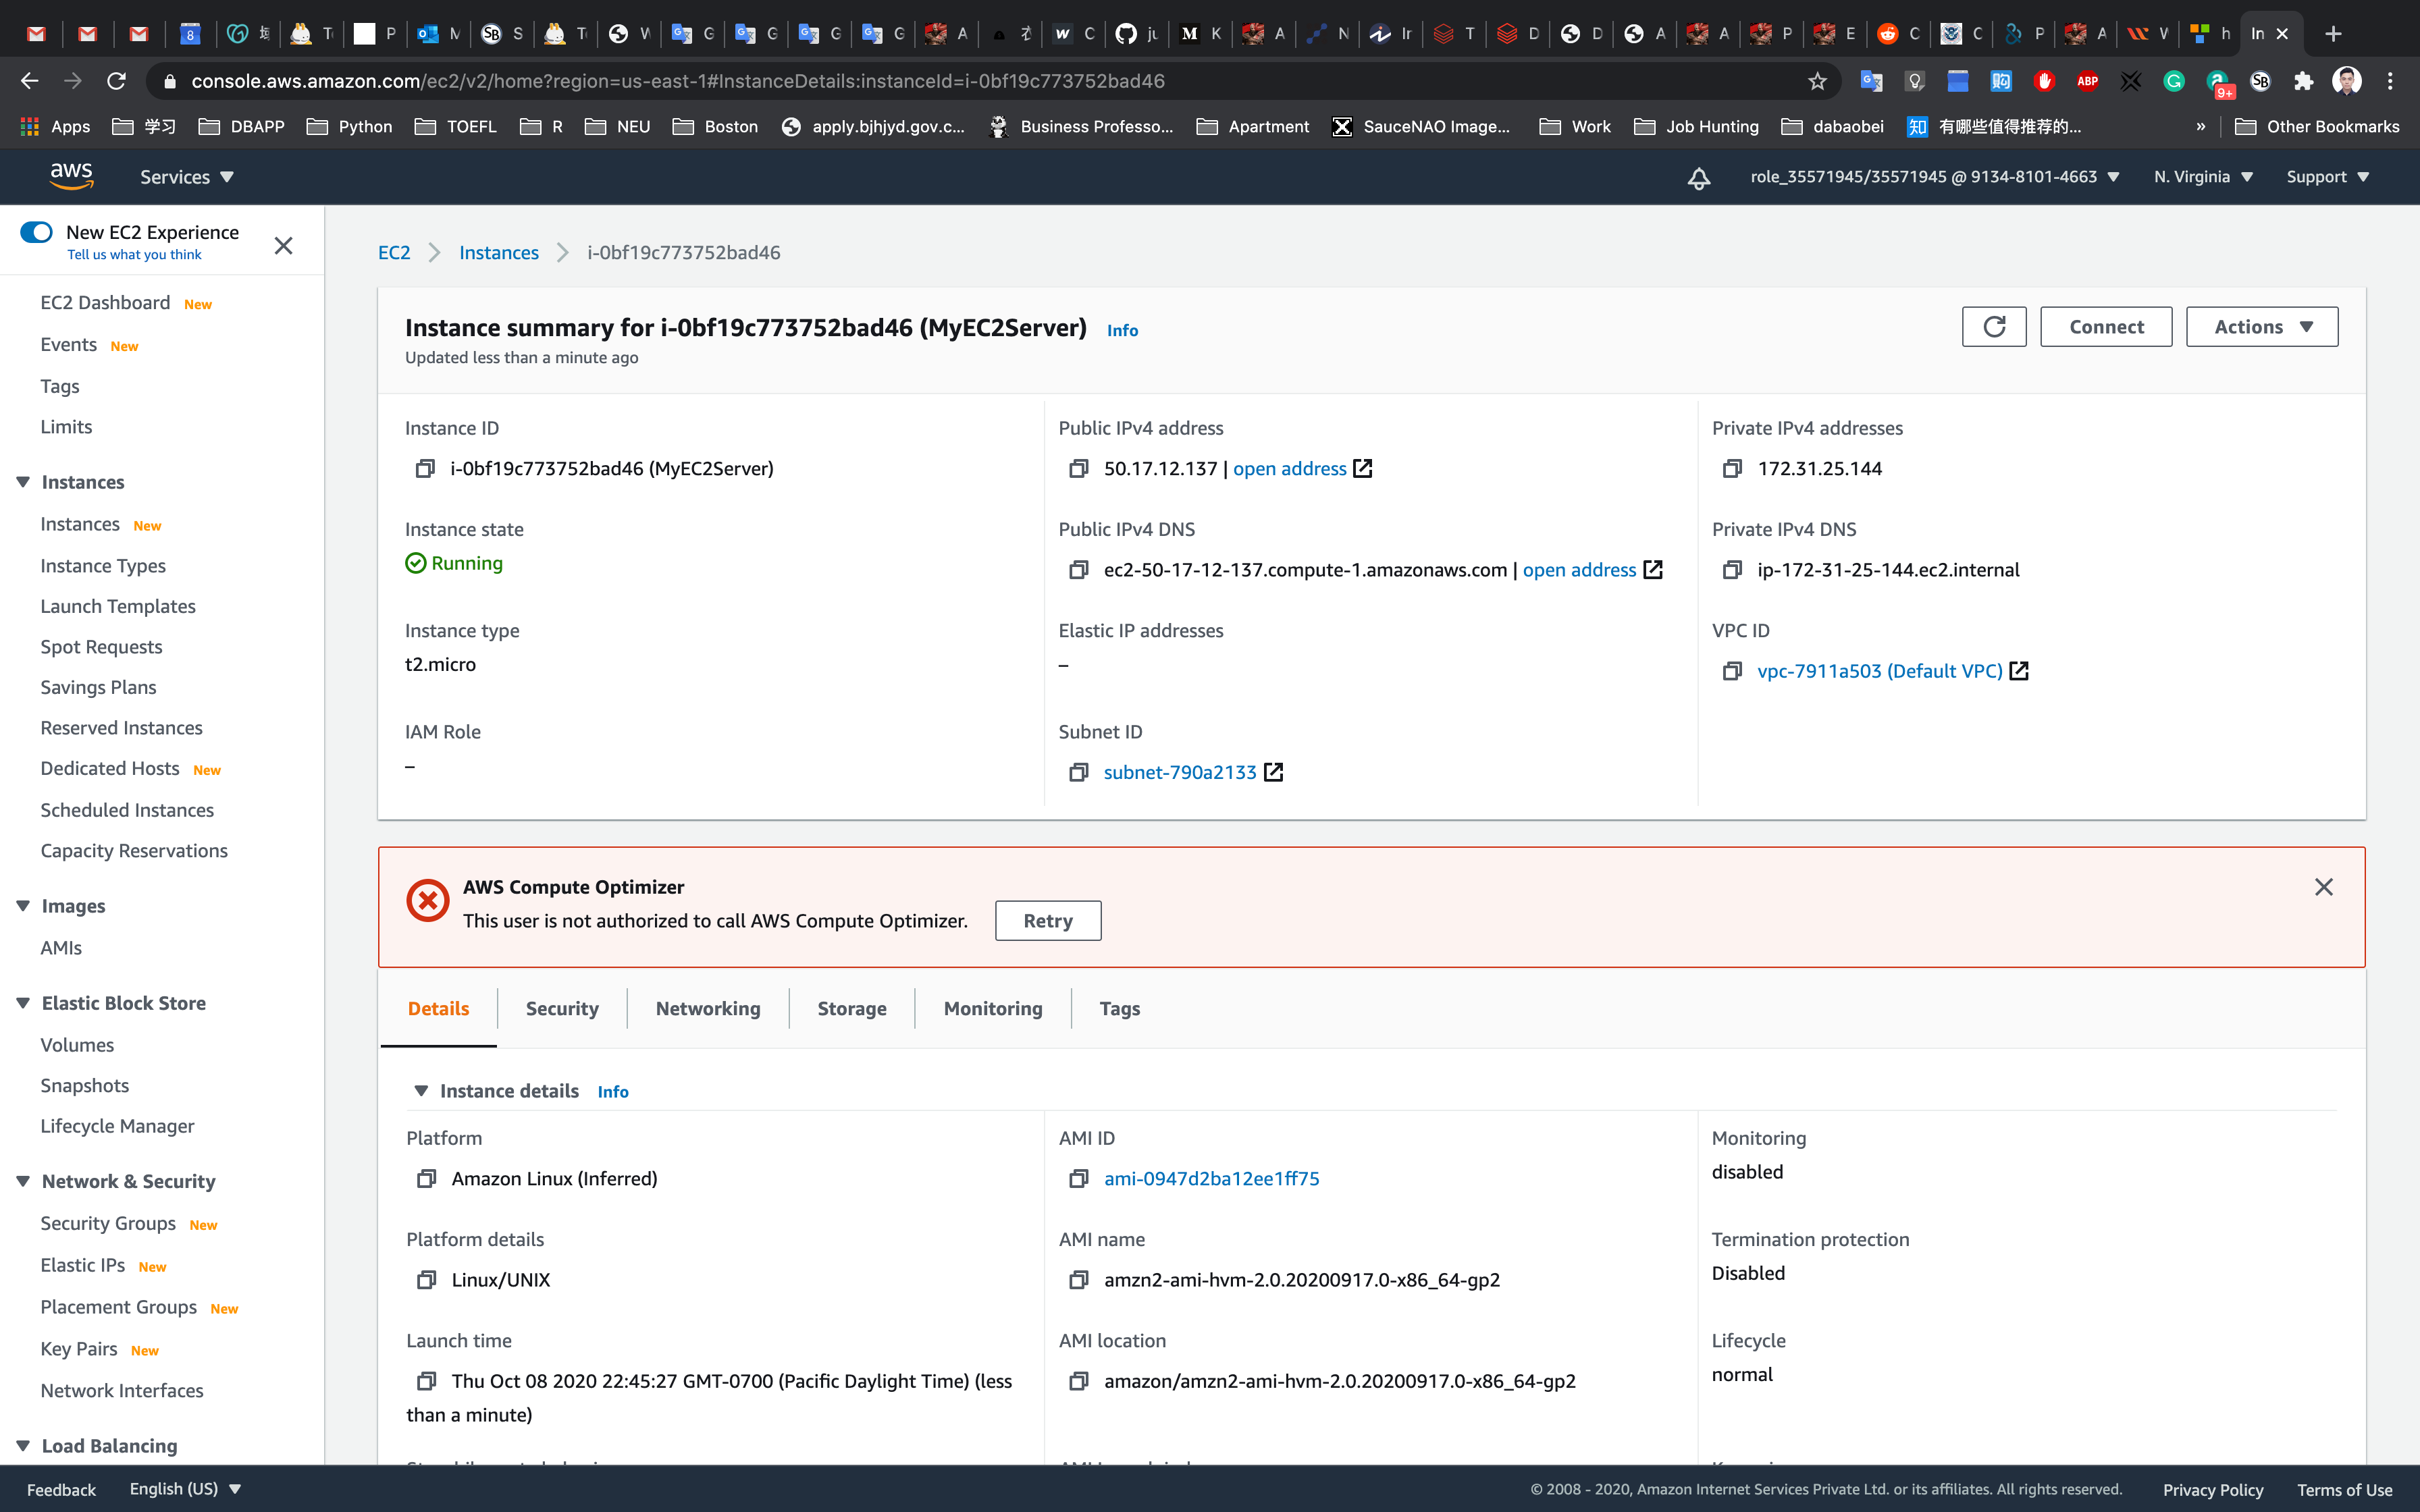Bookmark this page with the star icon
Viewport: 2420px width, 1512px height.
(1817, 81)
